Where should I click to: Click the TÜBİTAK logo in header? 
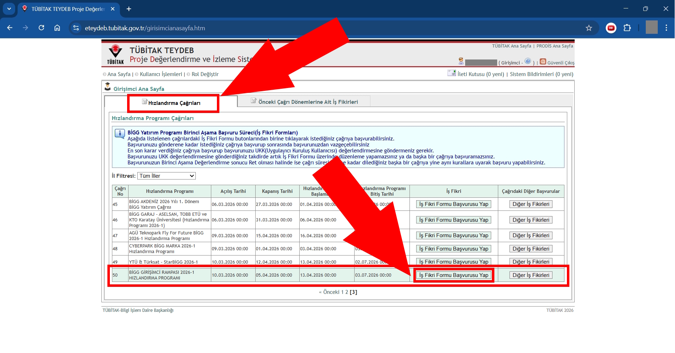(115, 55)
